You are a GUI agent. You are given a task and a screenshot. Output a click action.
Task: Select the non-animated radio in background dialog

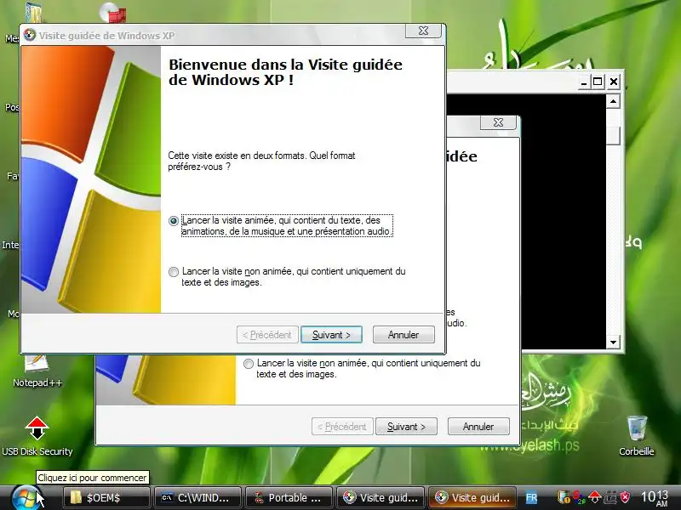coord(249,364)
